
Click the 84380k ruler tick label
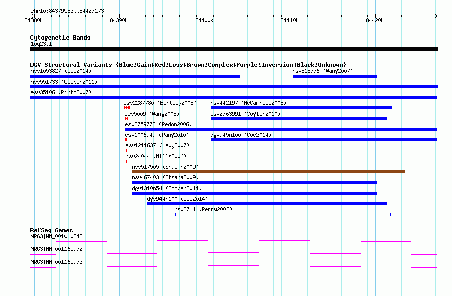click(34, 20)
